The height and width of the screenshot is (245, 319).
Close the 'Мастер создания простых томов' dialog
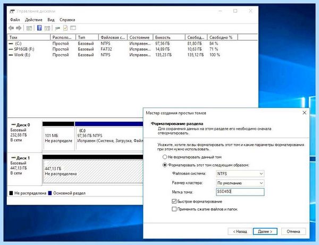coord(304,113)
